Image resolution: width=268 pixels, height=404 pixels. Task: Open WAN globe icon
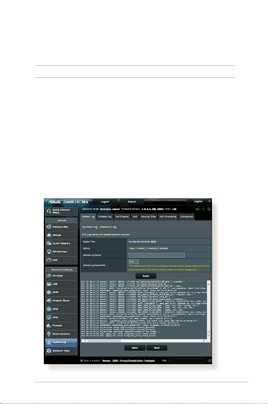tap(49, 292)
